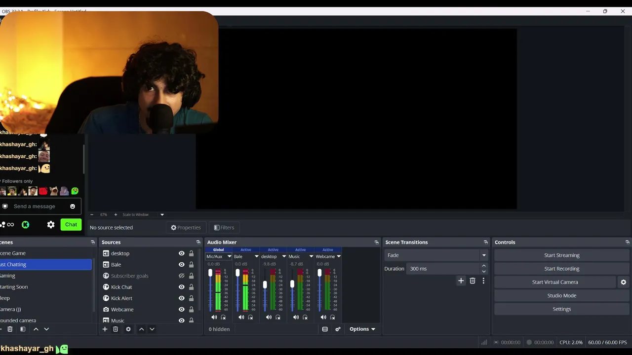Screen dimensions: 632x355
Task: Open the desktop channel dropdown arrow
Action: (284, 256)
